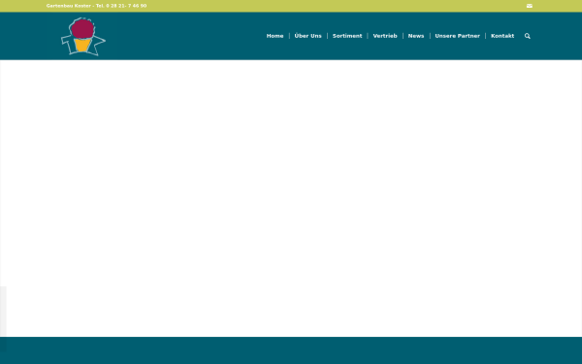Expand the Unsere Partner menu entry
The width and height of the screenshot is (582, 364).
(x=457, y=36)
